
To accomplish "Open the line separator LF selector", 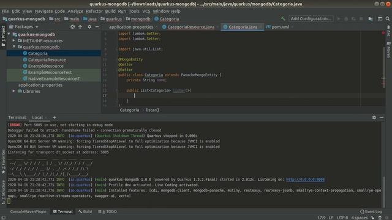I will click(331, 218).
